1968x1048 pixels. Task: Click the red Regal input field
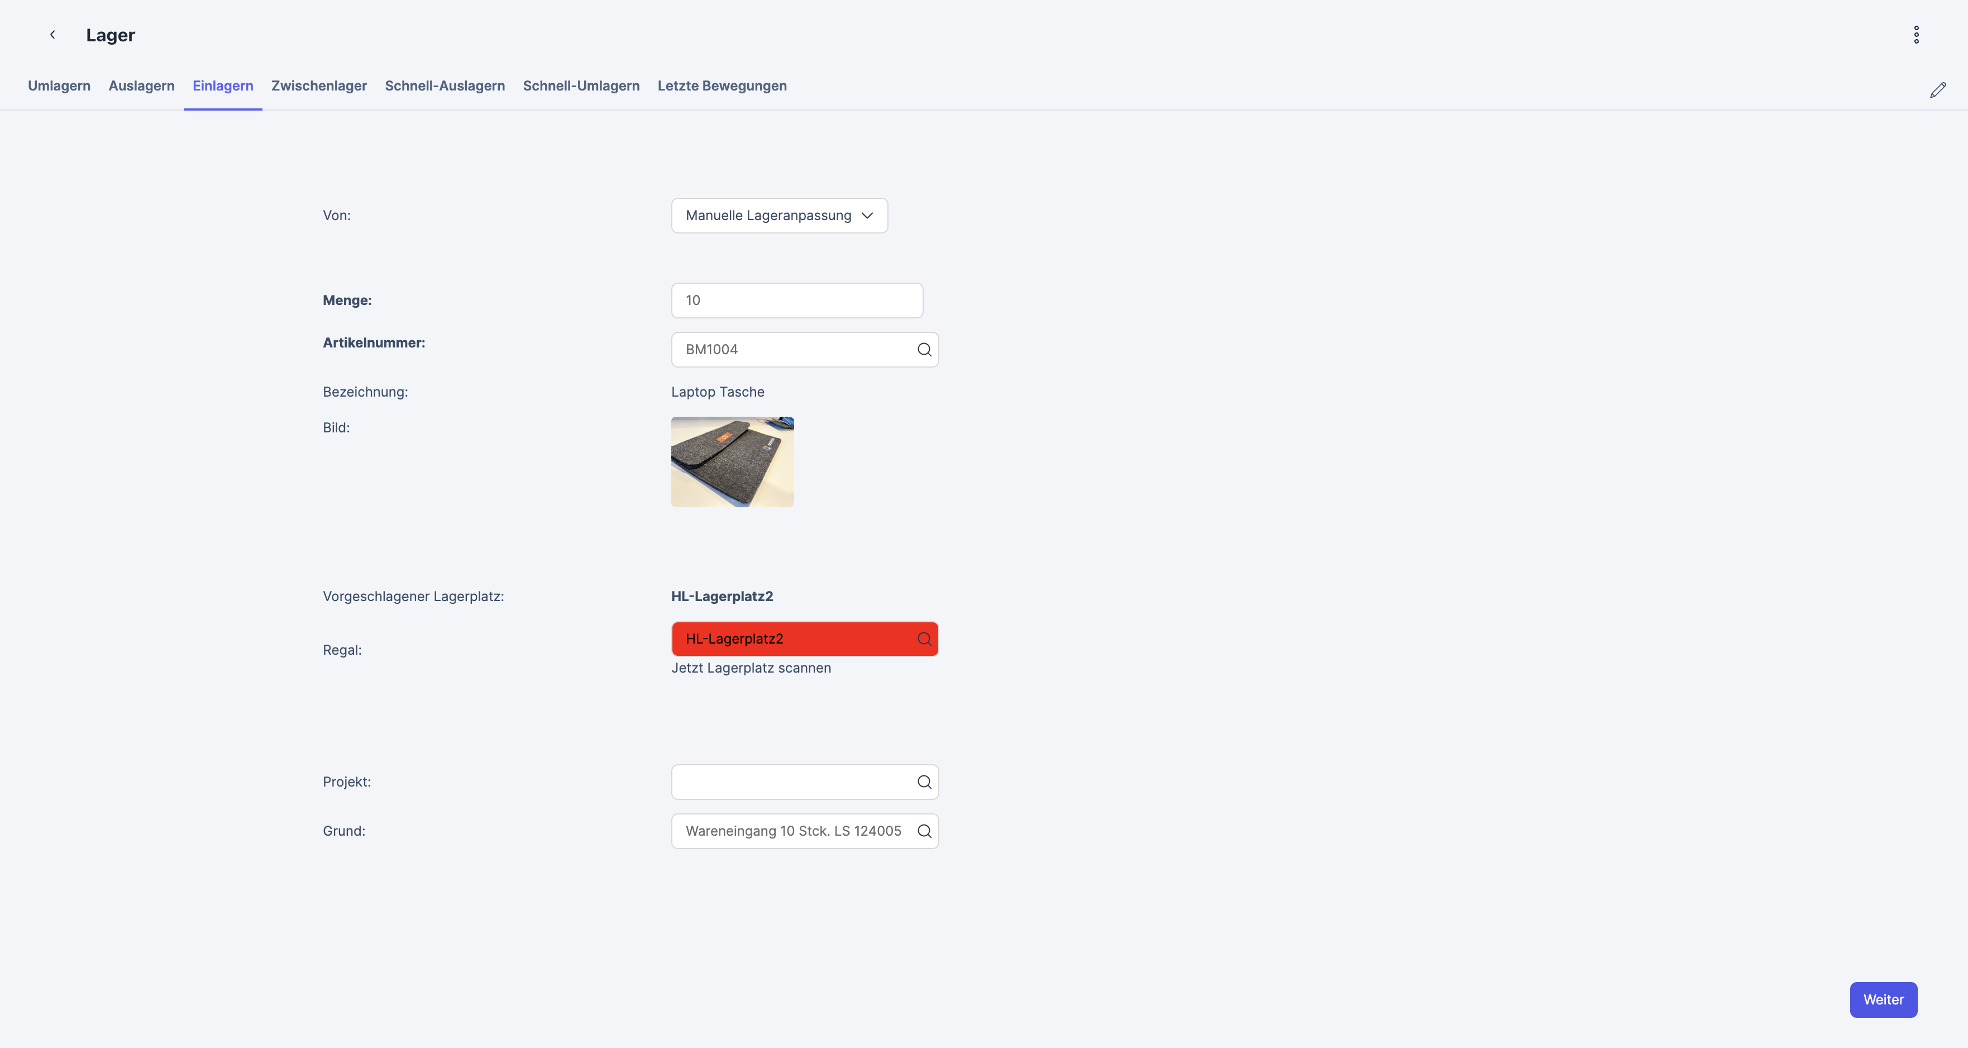coord(791,639)
